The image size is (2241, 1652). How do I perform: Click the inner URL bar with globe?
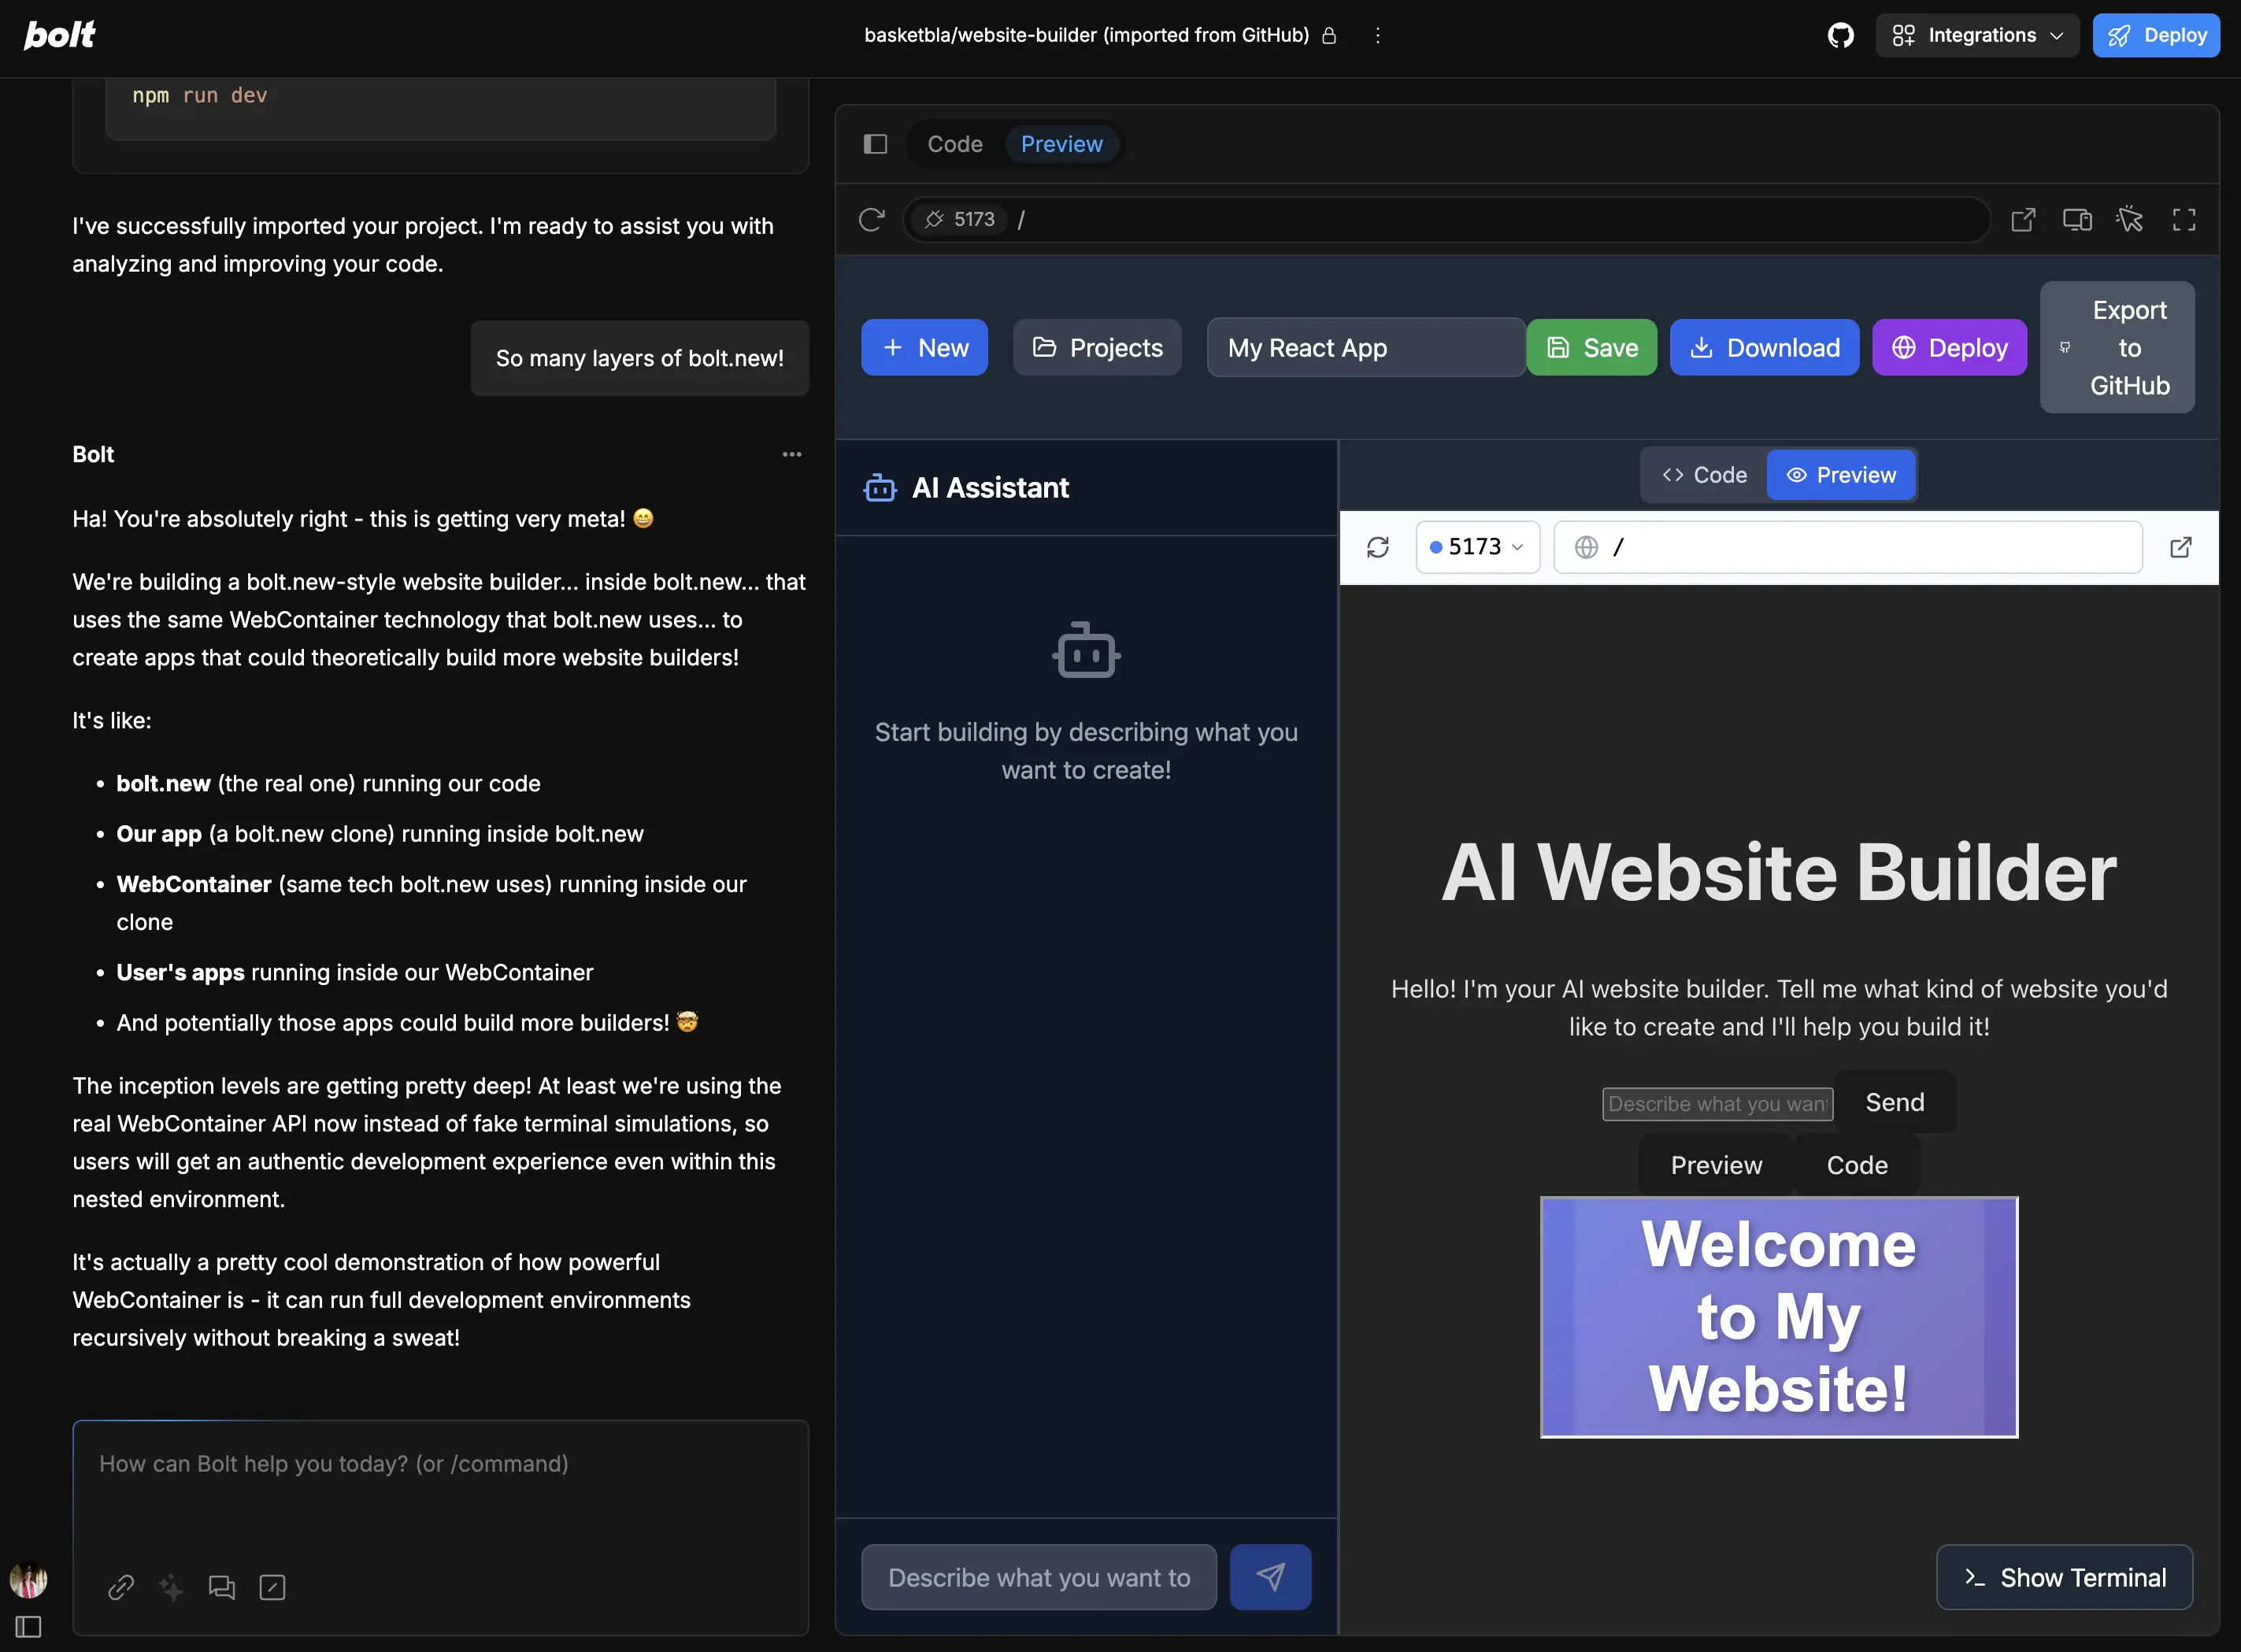[x=1847, y=547]
